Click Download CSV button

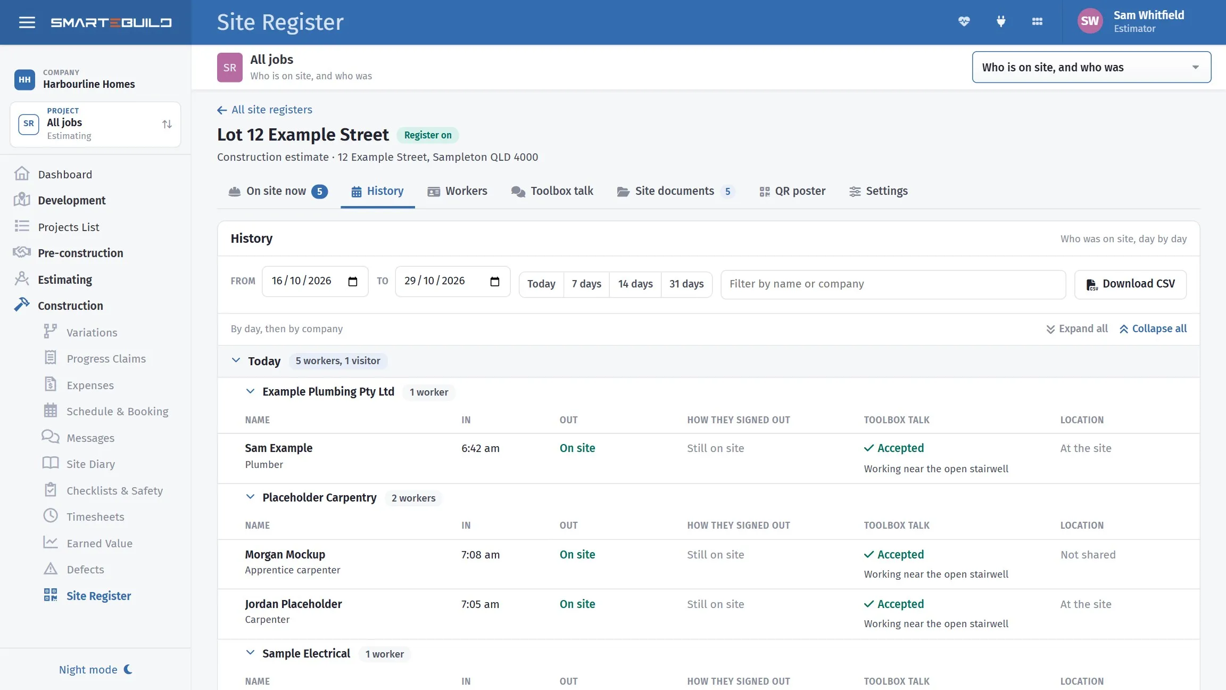[1130, 284]
